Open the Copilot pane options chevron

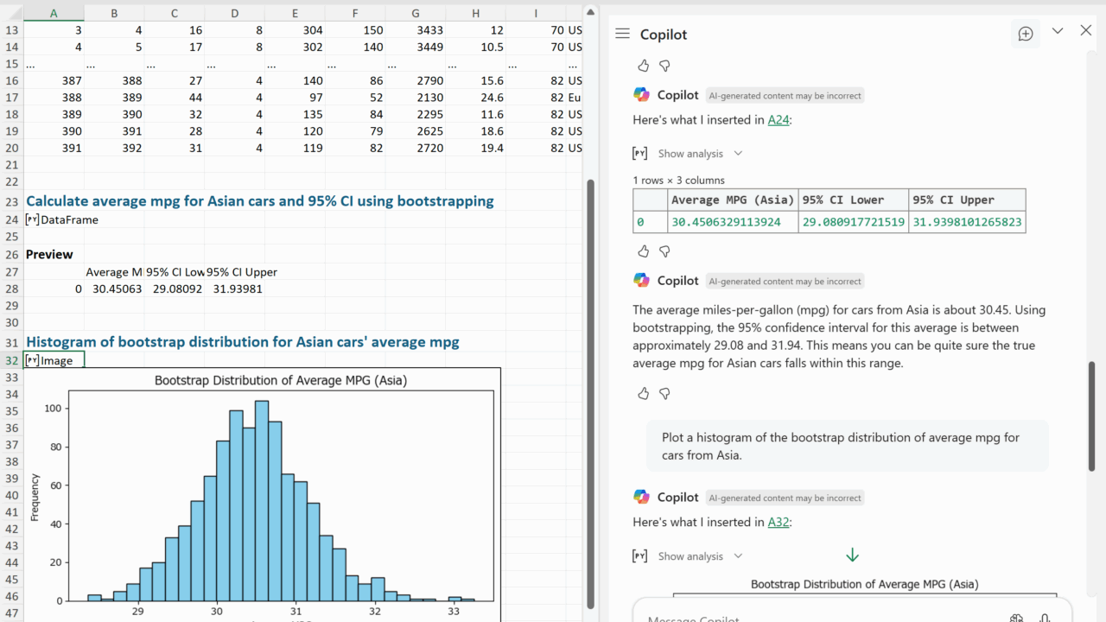click(1058, 31)
